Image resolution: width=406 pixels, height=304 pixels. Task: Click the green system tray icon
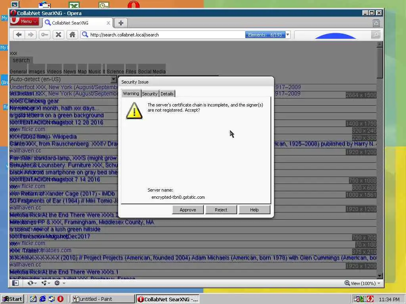tap(362, 299)
